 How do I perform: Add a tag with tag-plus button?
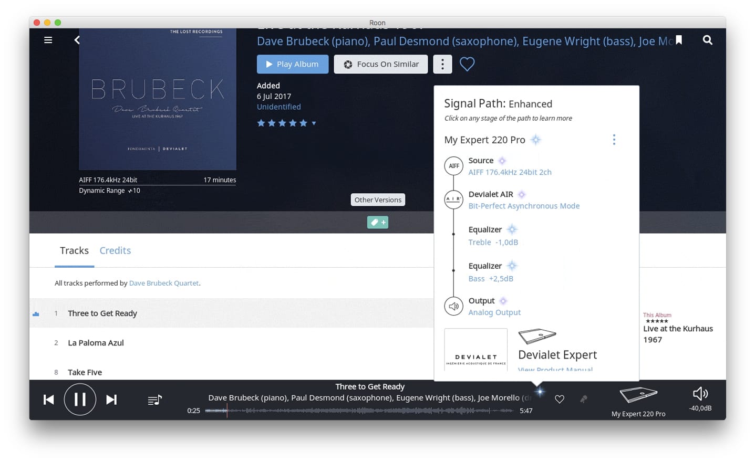[378, 222]
